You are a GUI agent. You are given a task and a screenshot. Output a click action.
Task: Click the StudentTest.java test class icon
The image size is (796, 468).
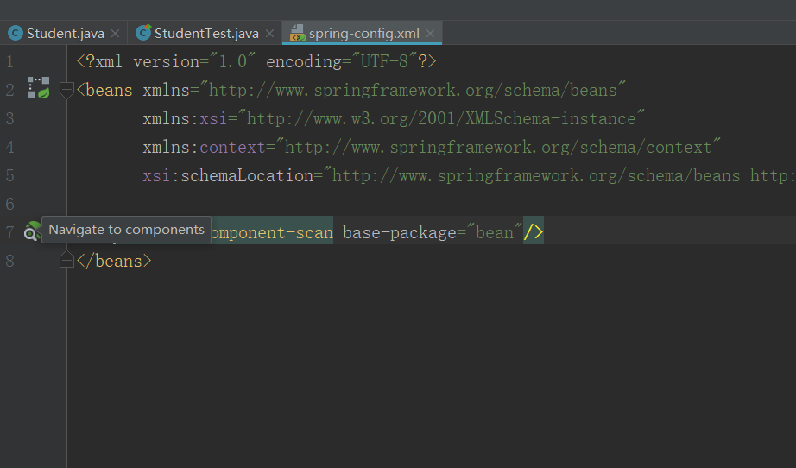tap(143, 34)
